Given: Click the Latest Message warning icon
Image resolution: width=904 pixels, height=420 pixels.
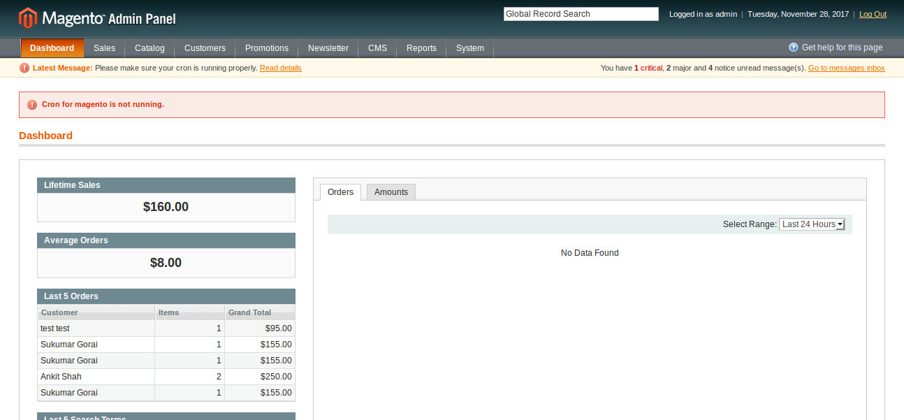Looking at the screenshot, I should (24, 68).
